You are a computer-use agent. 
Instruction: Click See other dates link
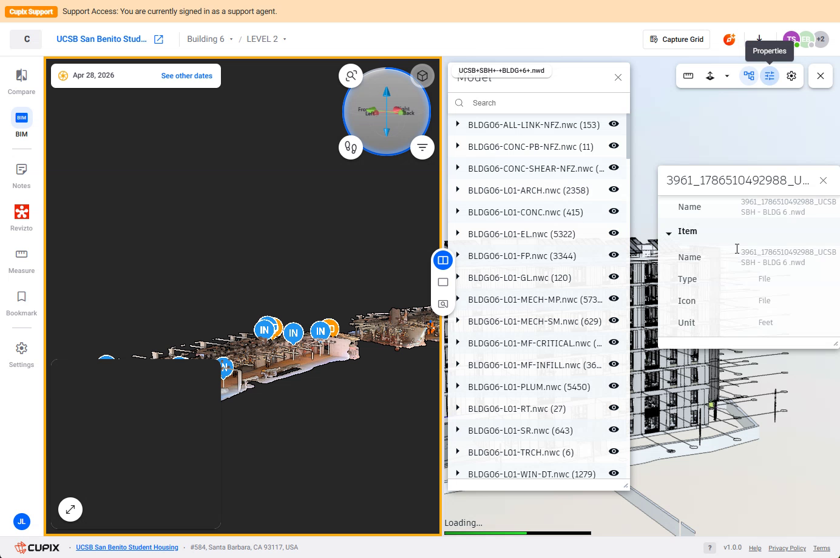click(x=187, y=76)
